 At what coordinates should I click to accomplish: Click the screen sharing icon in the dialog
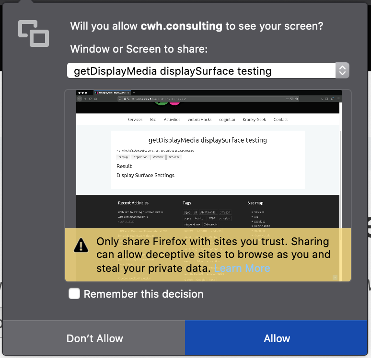pos(34,34)
